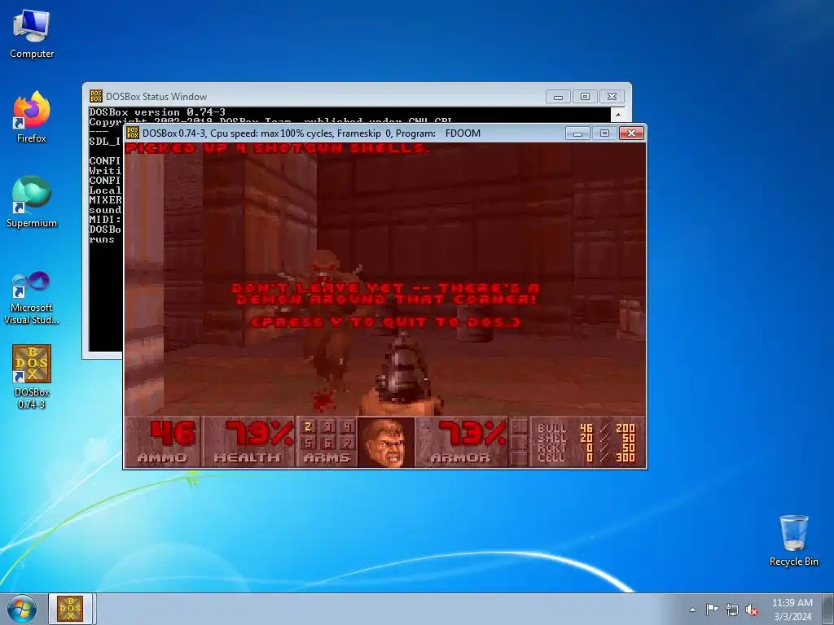Click the CELL ammo row label

551,457
